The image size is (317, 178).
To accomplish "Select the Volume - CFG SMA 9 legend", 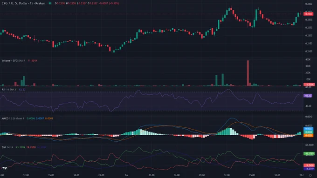I will tap(13, 61).
